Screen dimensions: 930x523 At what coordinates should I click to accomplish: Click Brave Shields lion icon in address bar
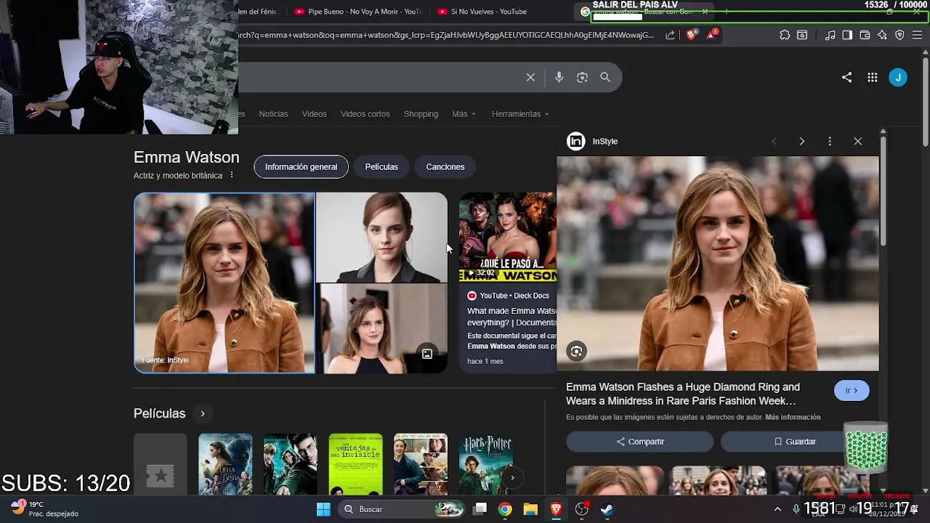tap(691, 34)
